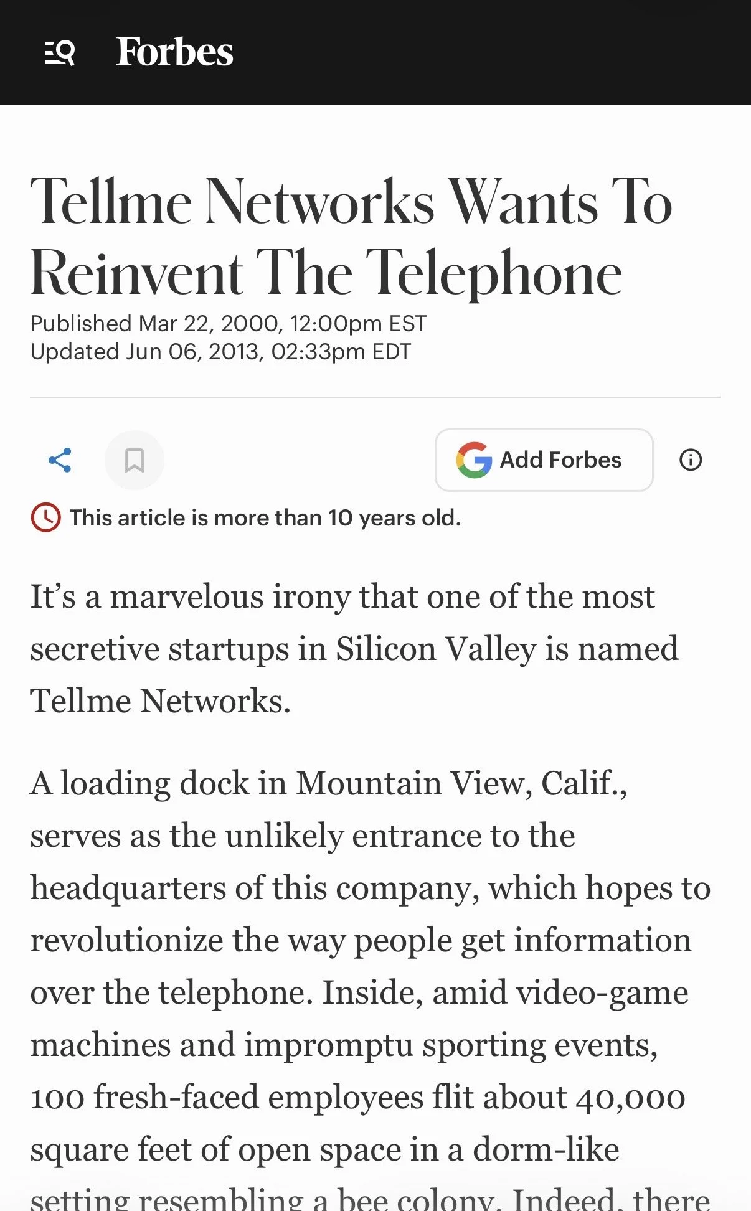Bookmark this article with the save icon
Screen dimensions: 751x1211
[135, 460]
